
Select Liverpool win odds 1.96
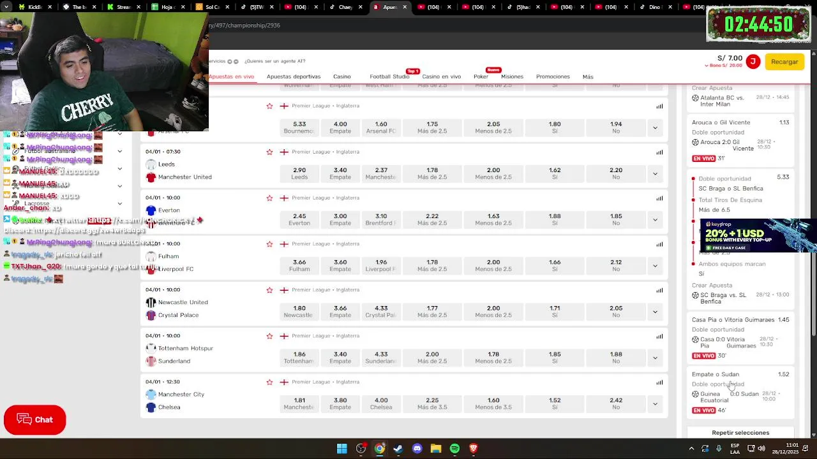click(381, 265)
